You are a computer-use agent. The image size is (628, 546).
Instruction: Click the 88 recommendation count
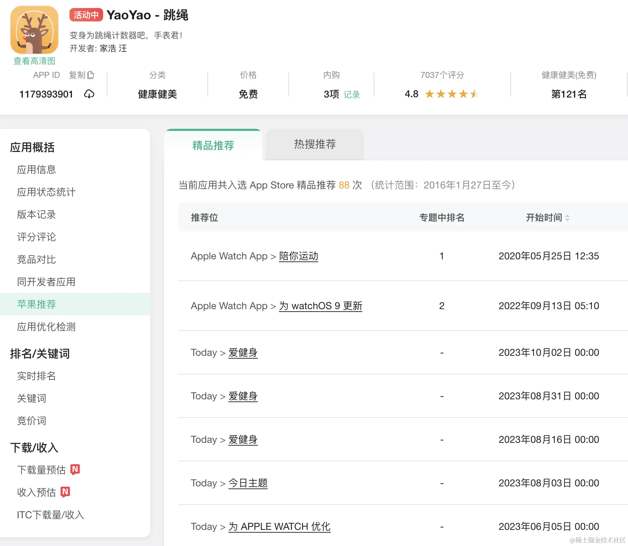[x=344, y=185]
